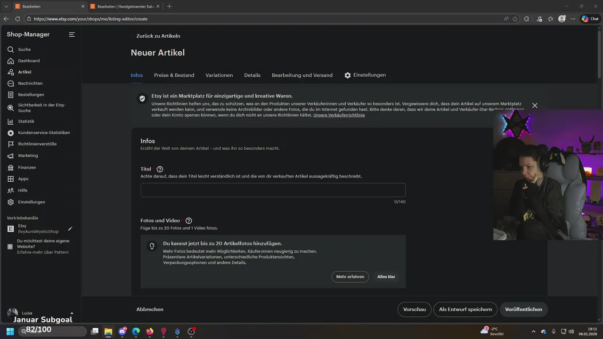Open OBS Studio from the taskbar
Image resolution: width=603 pixels, height=339 pixels.
point(191,331)
